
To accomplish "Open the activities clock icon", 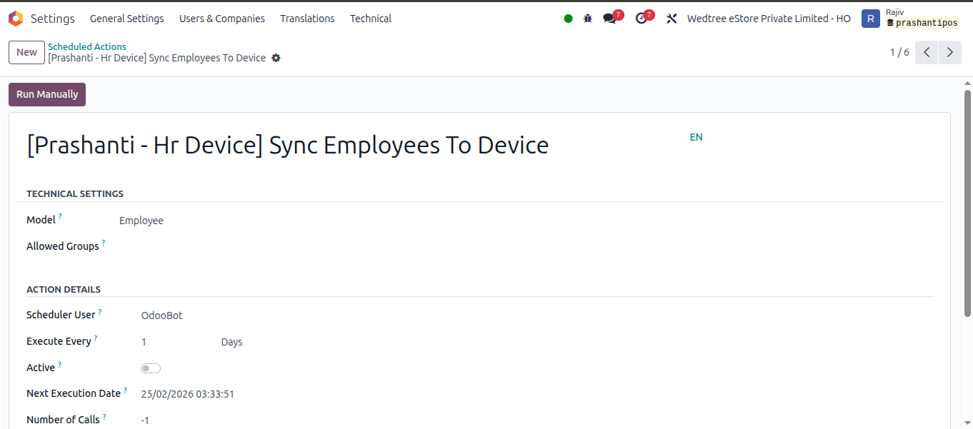I will [x=642, y=19].
